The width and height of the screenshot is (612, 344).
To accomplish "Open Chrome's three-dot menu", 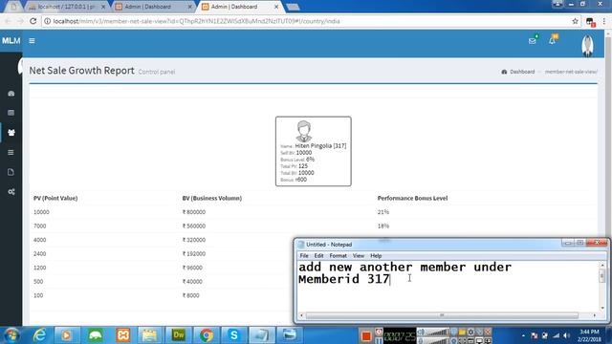I will (x=604, y=21).
